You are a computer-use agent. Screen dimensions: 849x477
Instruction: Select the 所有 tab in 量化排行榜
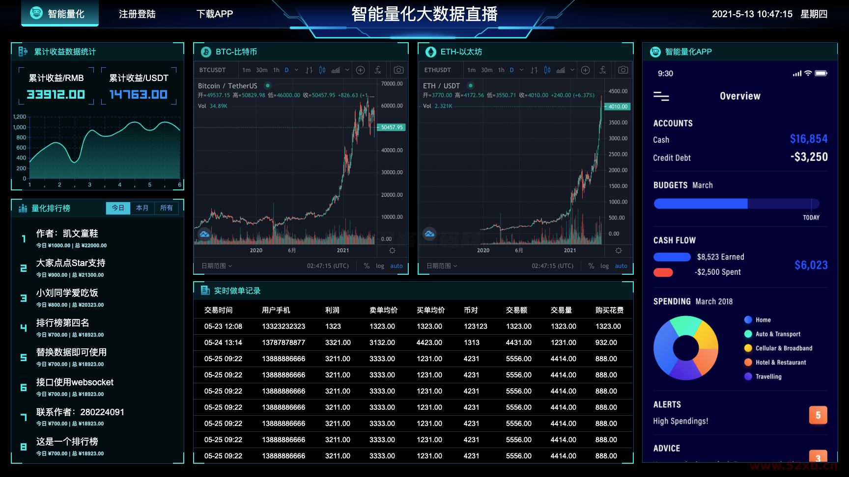click(167, 208)
